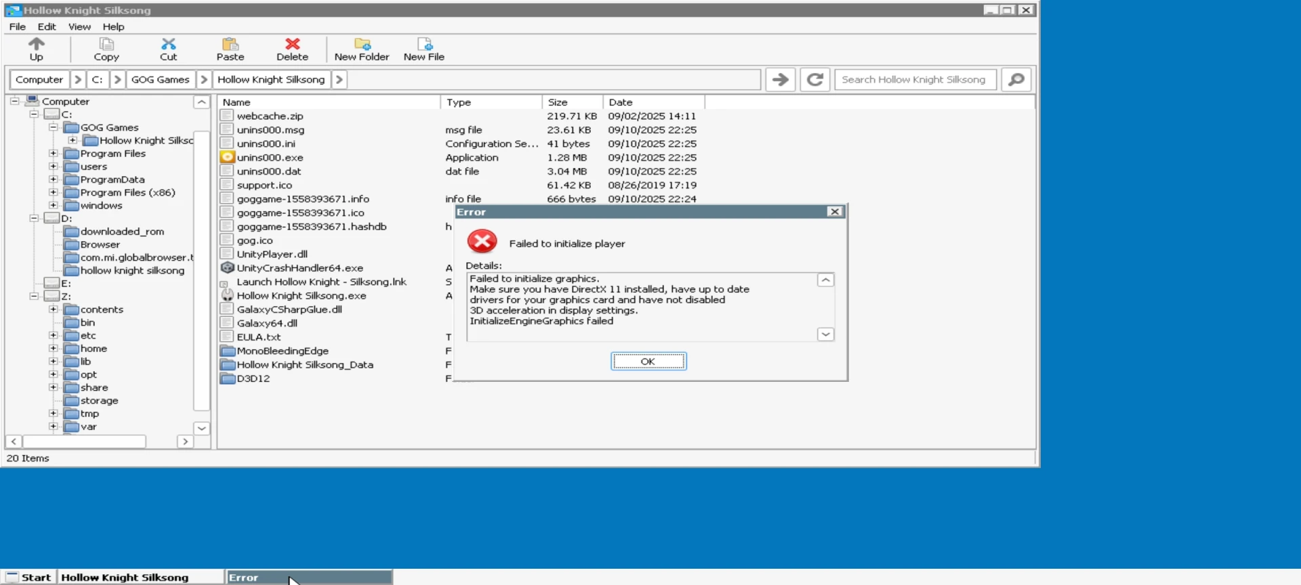Select the MonoBleedingEdge folder icon
This screenshot has height=585, width=1301.
point(227,351)
